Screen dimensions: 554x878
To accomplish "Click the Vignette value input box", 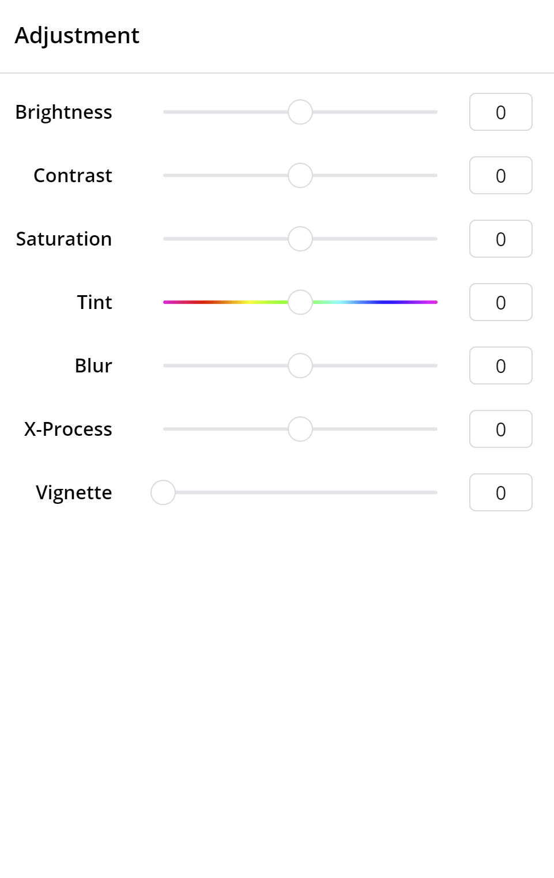I will point(500,492).
